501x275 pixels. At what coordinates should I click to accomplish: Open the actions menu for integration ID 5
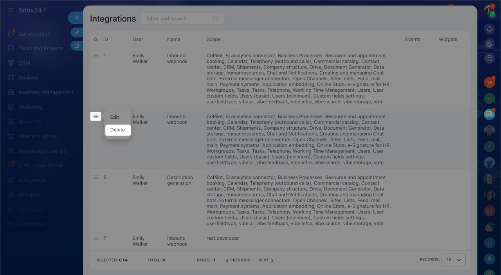(x=96, y=177)
